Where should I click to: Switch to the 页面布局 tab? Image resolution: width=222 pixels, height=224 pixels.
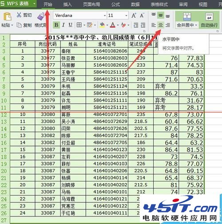click(x=91, y=4)
